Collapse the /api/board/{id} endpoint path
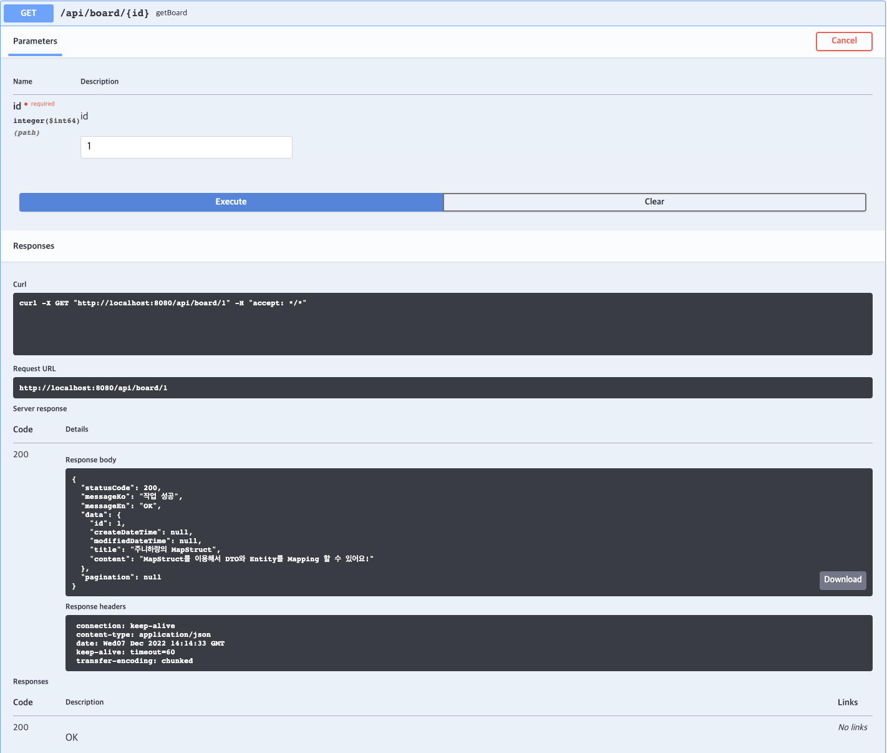 (105, 13)
